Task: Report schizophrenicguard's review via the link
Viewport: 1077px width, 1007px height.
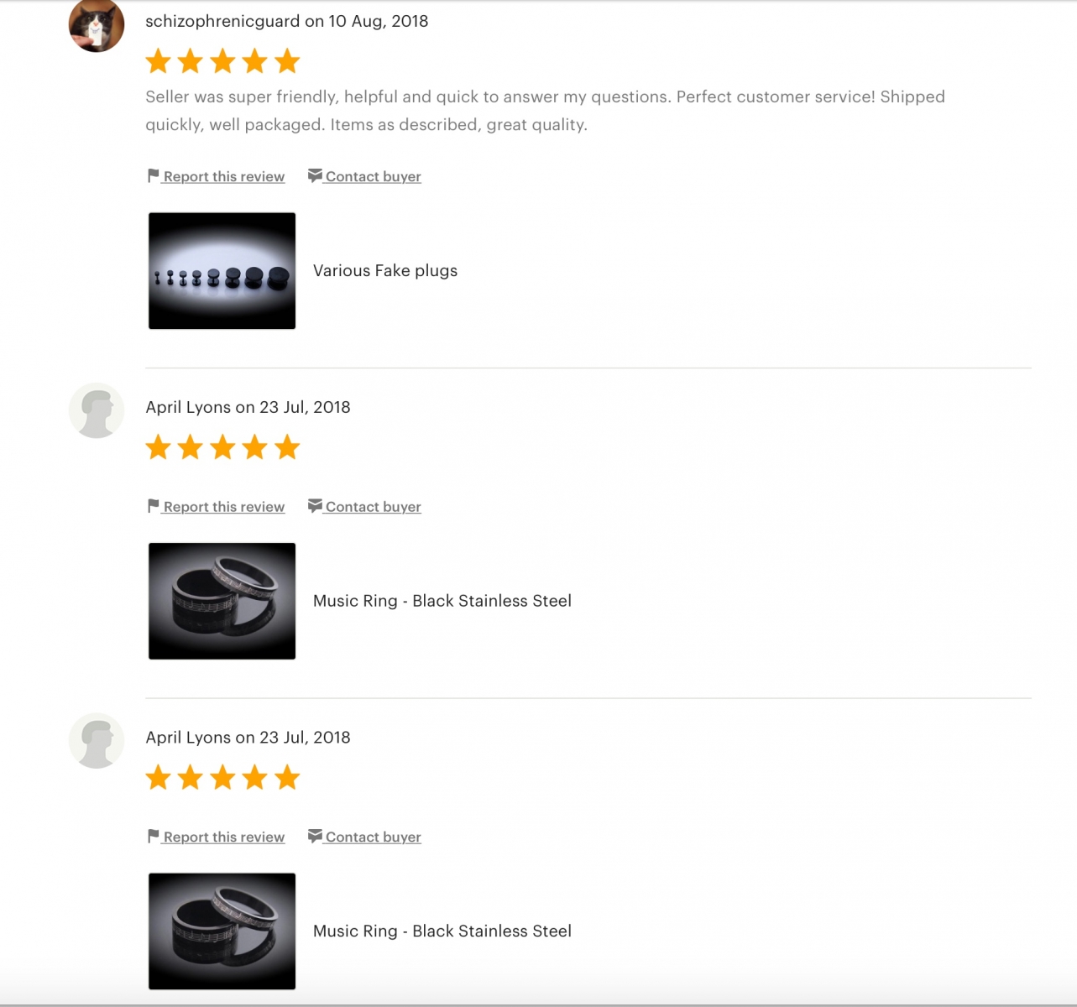Action: click(x=223, y=176)
